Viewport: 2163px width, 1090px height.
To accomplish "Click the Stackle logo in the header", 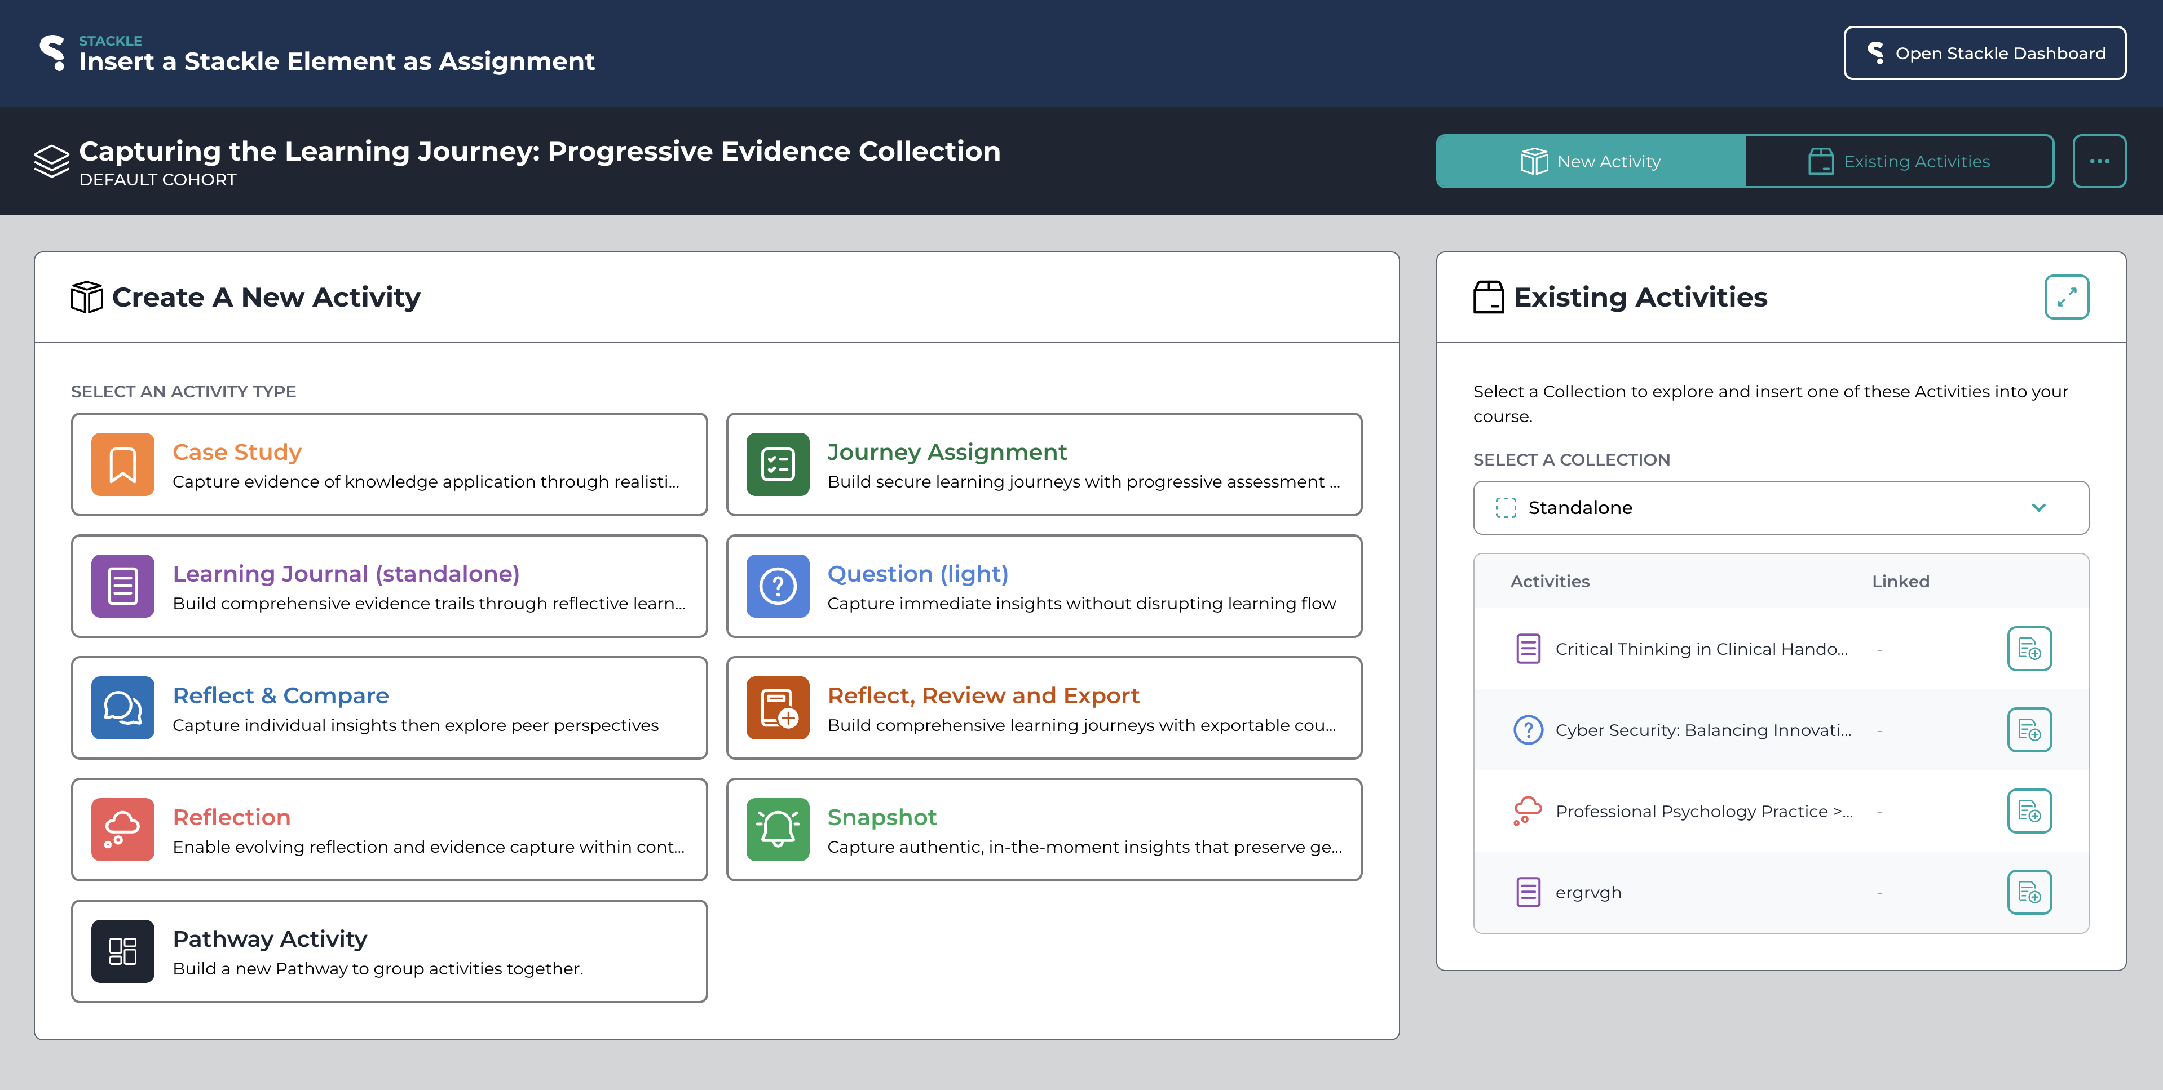I will 53,53.
